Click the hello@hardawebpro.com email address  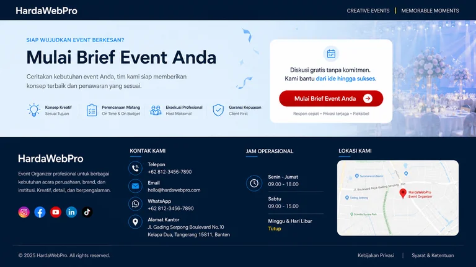174,190
